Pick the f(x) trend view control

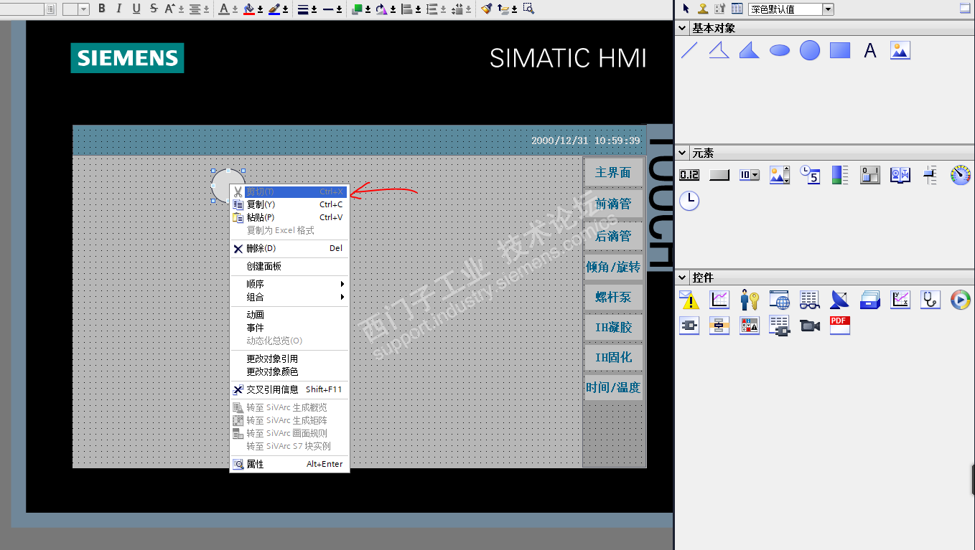(x=900, y=300)
